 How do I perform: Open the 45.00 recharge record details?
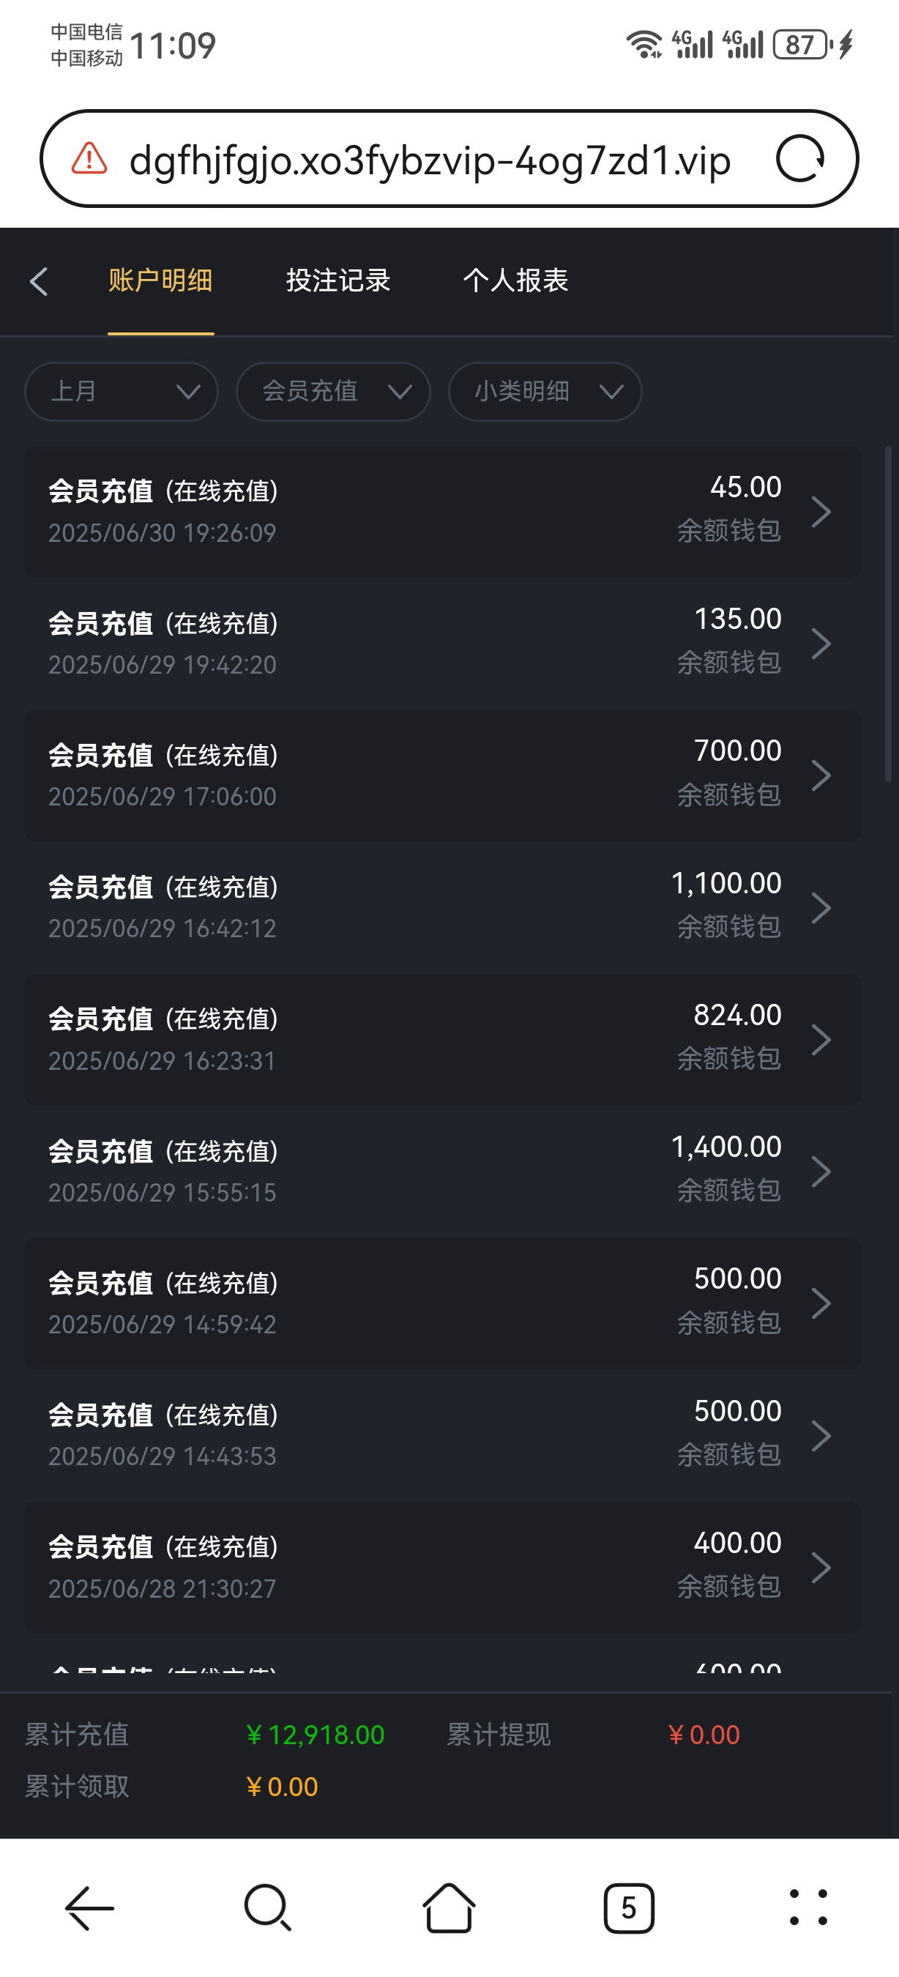point(442,511)
